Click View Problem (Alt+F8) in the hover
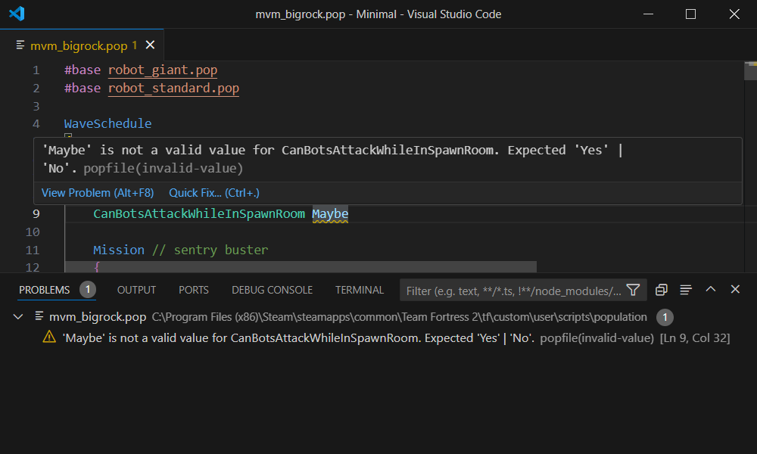Image resolution: width=757 pixels, height=454 pixels. tap(98, 193)
